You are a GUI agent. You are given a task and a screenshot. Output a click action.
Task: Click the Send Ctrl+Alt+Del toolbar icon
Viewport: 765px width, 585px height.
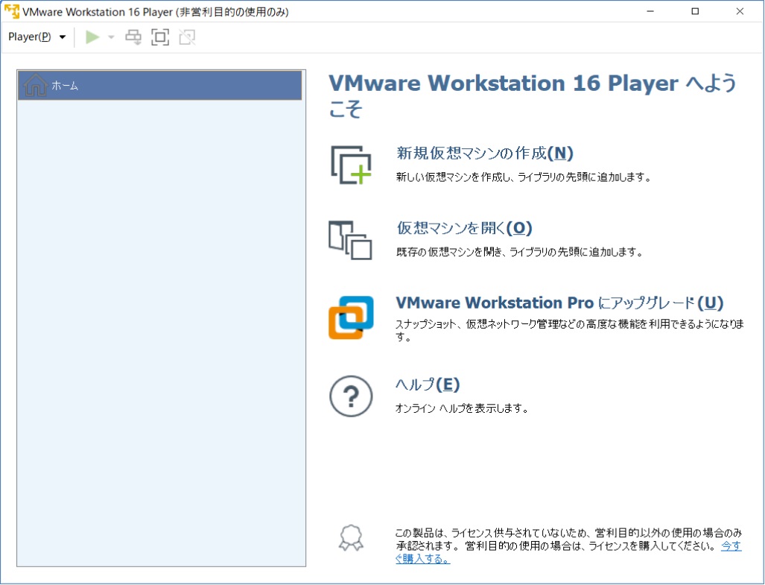[133, 36]
